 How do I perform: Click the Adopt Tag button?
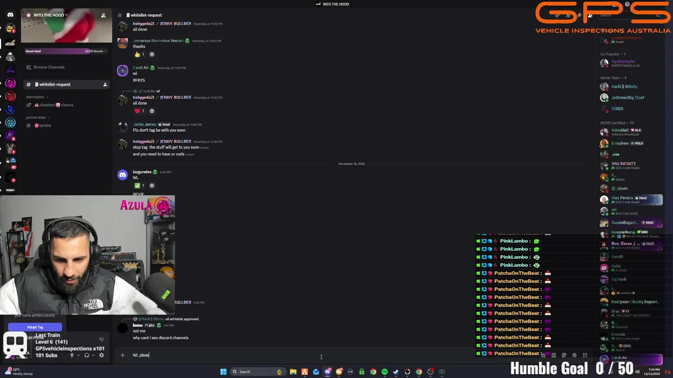tap(35, 328)
